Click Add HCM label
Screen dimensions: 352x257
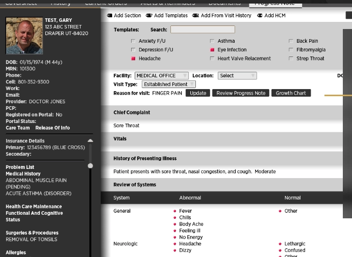[x=275, y=15]
